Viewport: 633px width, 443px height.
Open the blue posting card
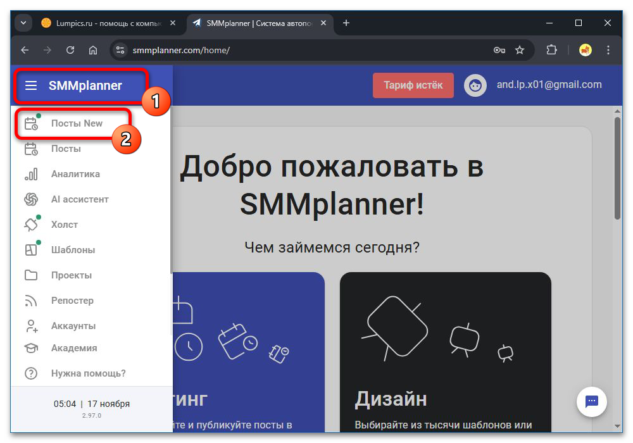pos(249,353)
